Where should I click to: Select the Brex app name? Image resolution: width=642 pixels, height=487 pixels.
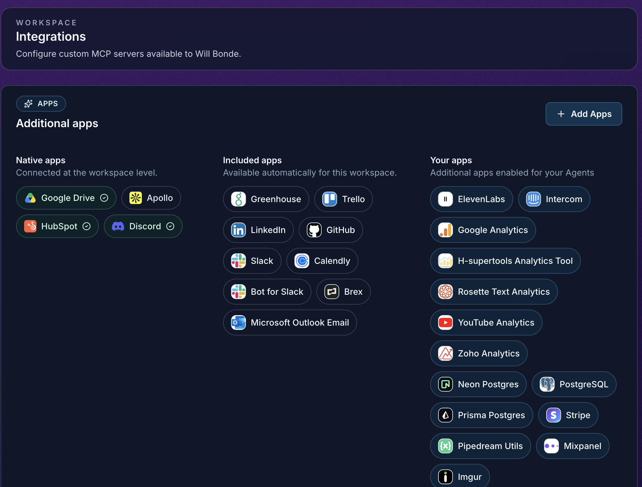353,292
